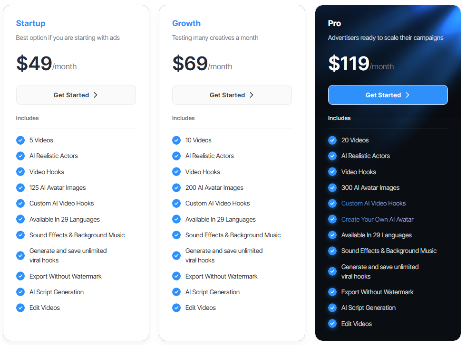Image resolution: width=466 pixels, height=345 pixels.
Task: Click Startup's 'Custom AI Video Hooks' text
Action: pos(61,204)
